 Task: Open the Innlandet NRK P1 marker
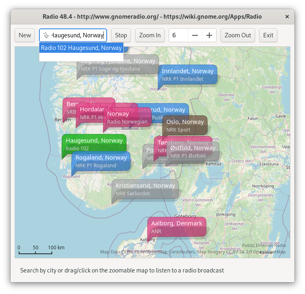tap(187, 75)
